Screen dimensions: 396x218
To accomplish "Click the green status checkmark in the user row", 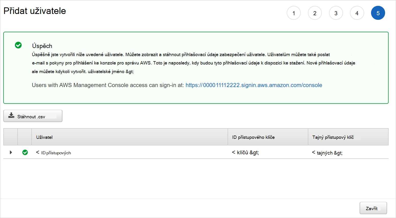I will click(x=25, y=152).
